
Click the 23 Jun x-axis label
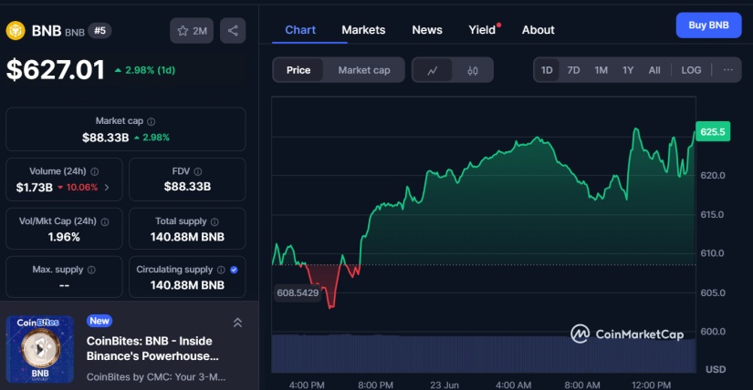tap(444, 385)
